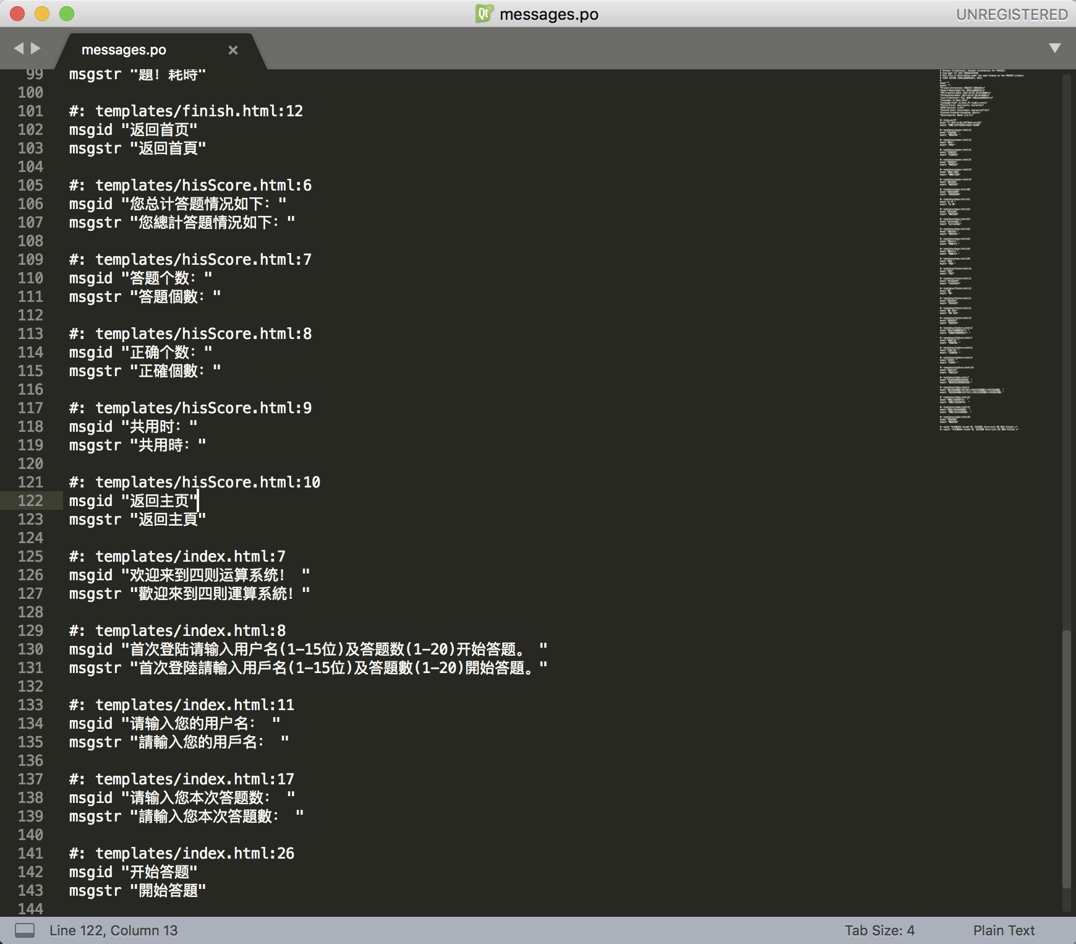
Task: Click msgid "您总计答题情况如下：" line
Action: pos(178,204)
